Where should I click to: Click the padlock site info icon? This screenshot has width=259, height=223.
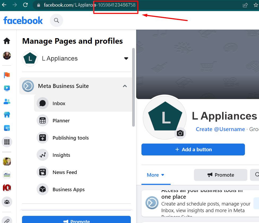click(38, 5)
